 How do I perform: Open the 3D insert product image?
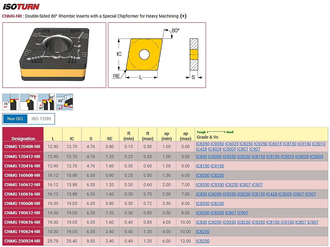coord(54,55)
